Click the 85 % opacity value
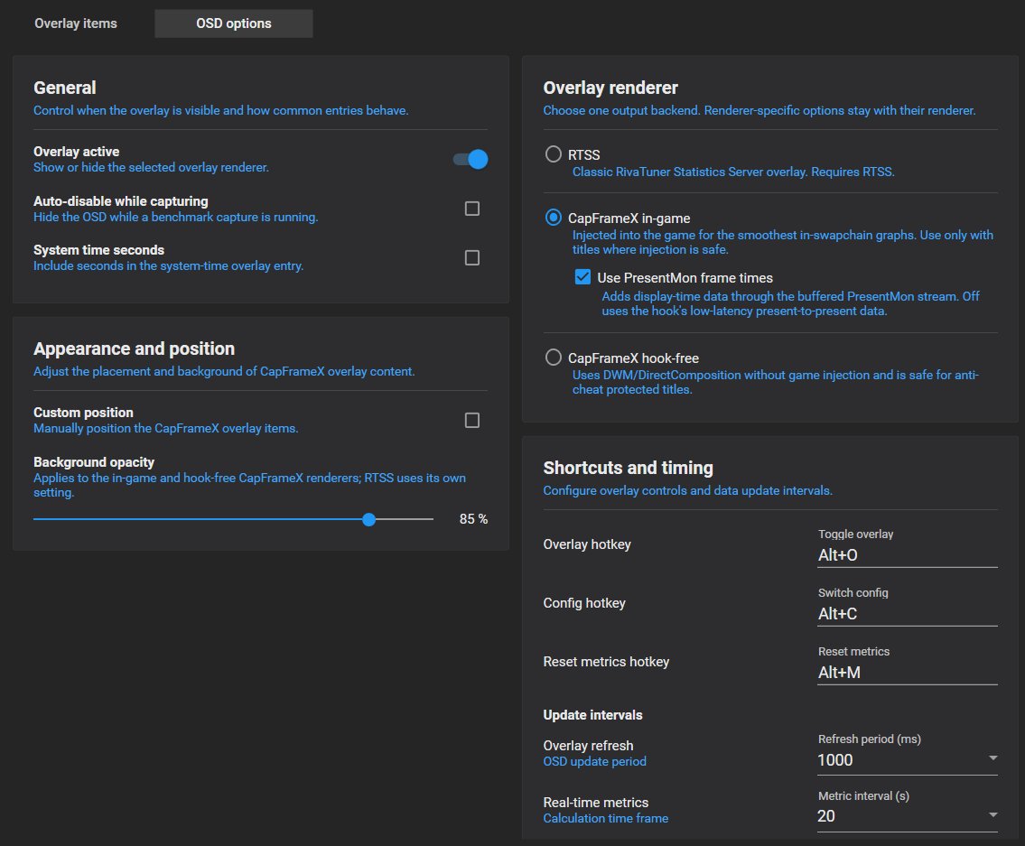 (x=473, y=519)
